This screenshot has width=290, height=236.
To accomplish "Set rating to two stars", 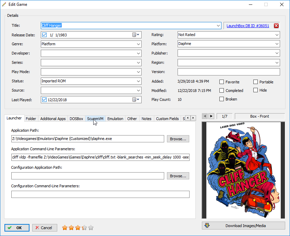I will click(71, 228).
